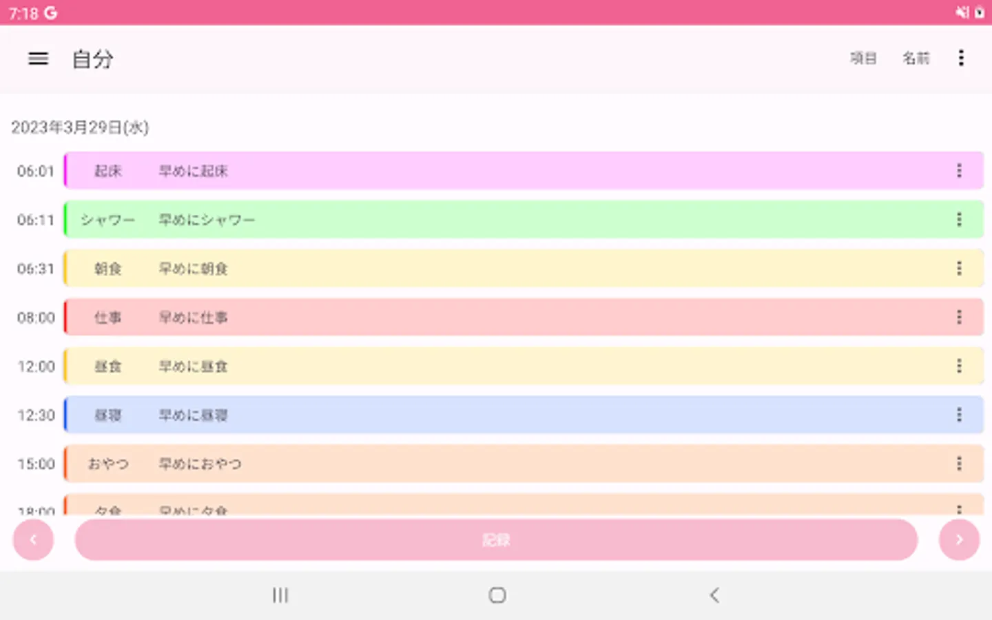Select the 早めに仕事 entry at 08:00

click(482, 318)
